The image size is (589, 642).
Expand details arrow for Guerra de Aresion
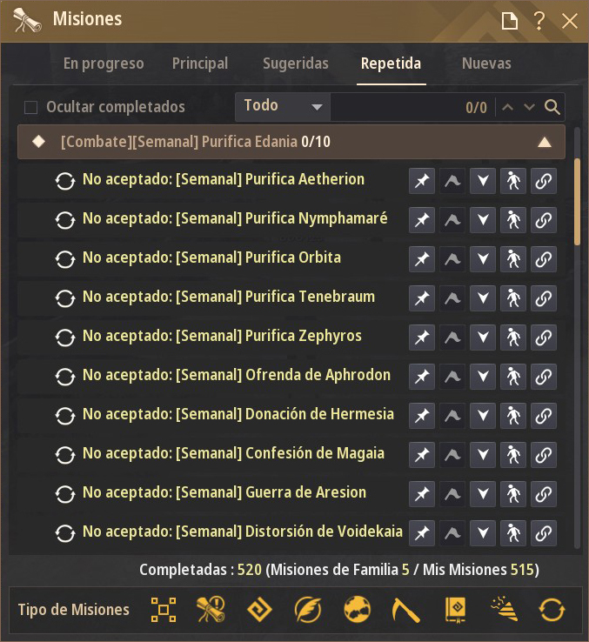pyautogui.click(x=483, y=494)
